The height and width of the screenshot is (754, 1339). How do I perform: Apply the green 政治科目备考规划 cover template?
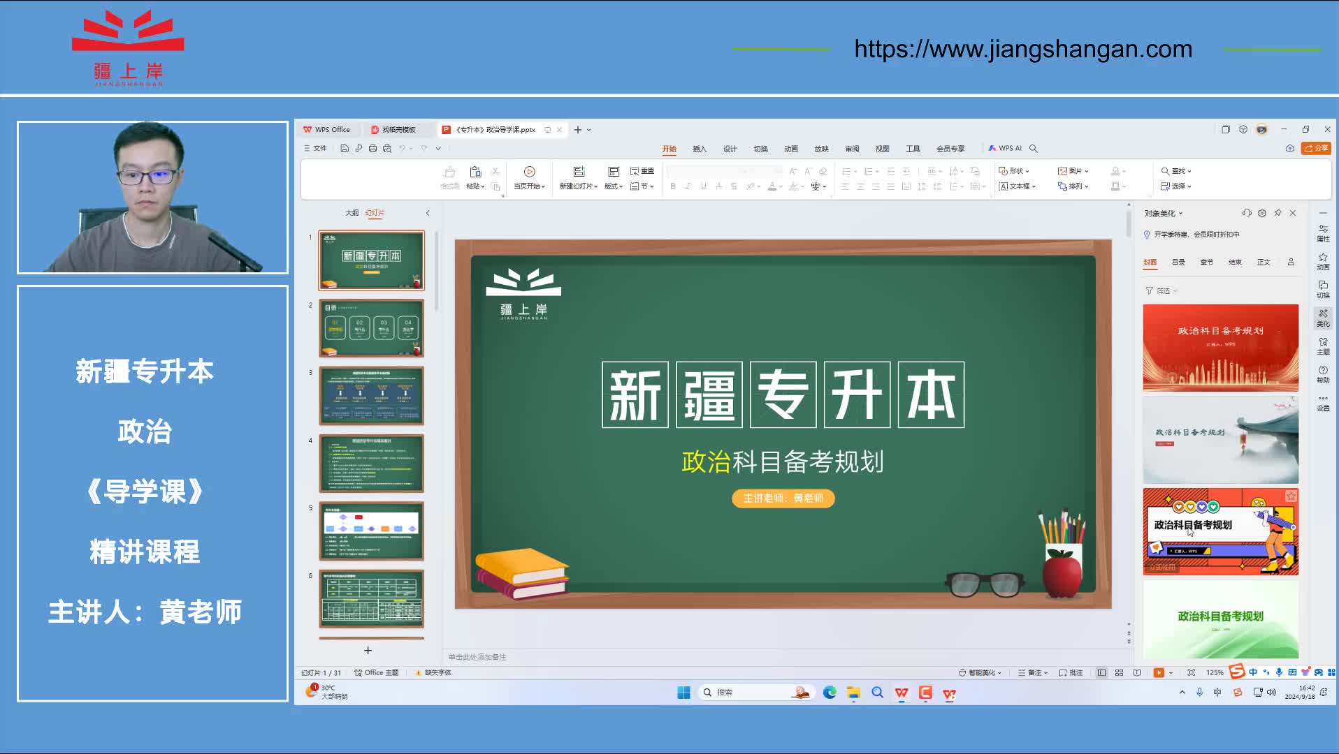click(1220, 619)
